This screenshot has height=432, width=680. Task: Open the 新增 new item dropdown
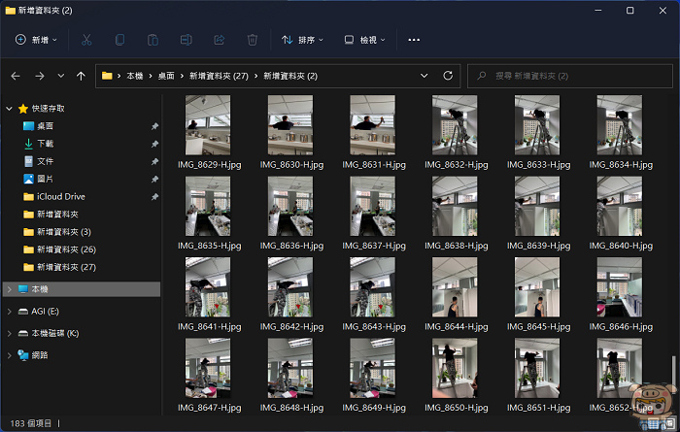[x=37, y=40]
